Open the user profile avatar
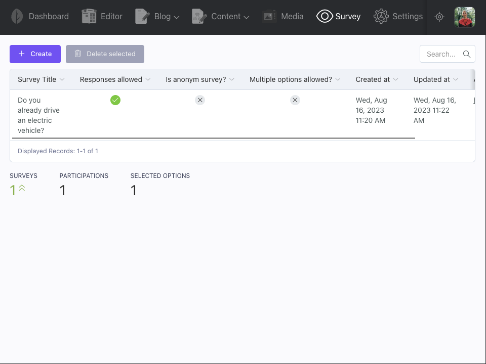 point(464,17)
